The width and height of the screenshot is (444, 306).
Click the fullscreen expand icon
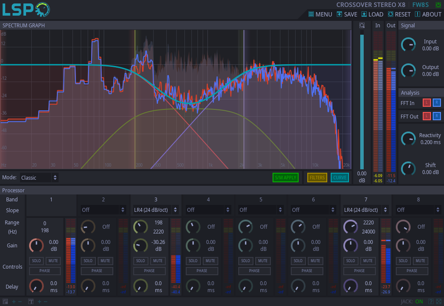pyautogui.click(x=439, y=302)
